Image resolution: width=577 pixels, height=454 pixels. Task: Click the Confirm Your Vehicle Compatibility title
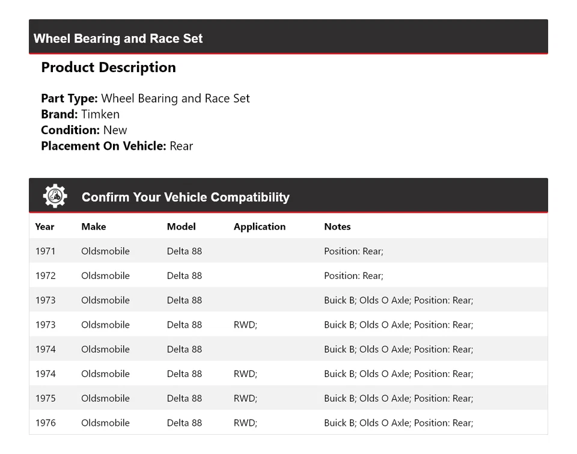tap(185, 197)
